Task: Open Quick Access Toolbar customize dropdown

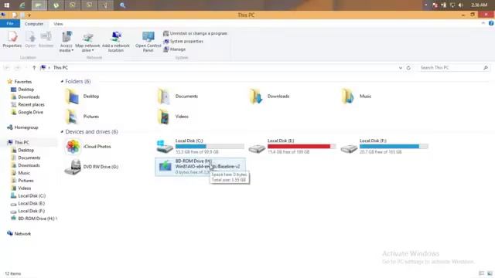Action: coord(29,15)
